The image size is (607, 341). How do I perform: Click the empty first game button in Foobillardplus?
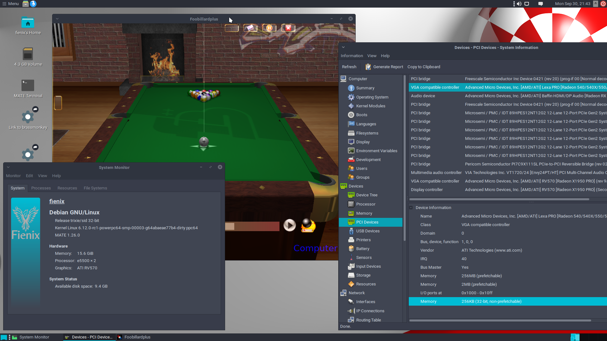[232, 28]
